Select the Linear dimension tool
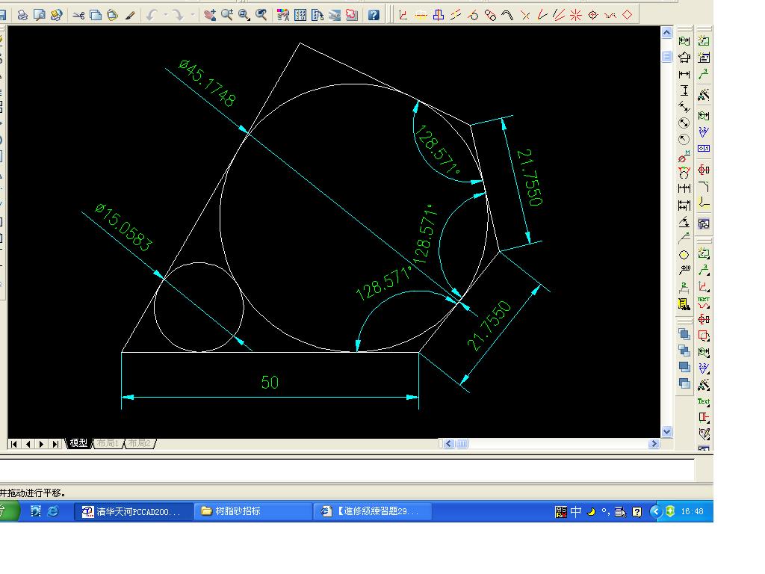Image resolution: width=765 pixels, height=574 pixels. [x=684, y=74]
